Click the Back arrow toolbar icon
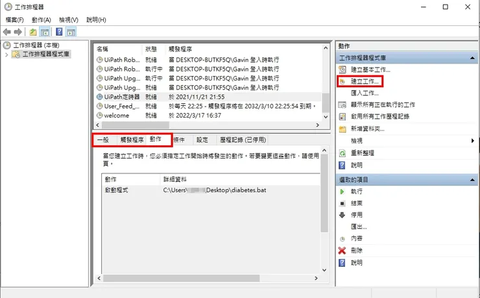 tap(6, 32)
